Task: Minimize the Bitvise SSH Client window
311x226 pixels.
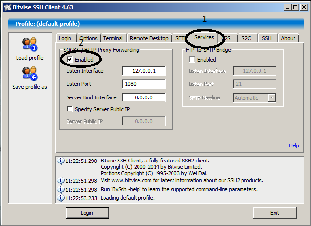Action: click(287, 7)
